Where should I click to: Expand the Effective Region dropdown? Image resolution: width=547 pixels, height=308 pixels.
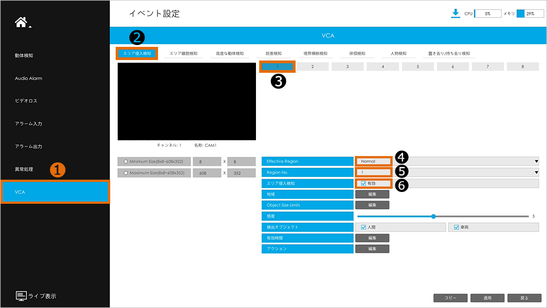[536, 161]
